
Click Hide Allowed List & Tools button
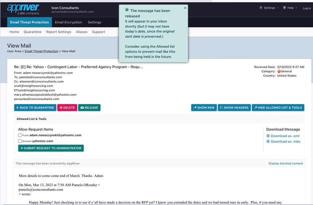pyautogui.click(x=278, y=107)
